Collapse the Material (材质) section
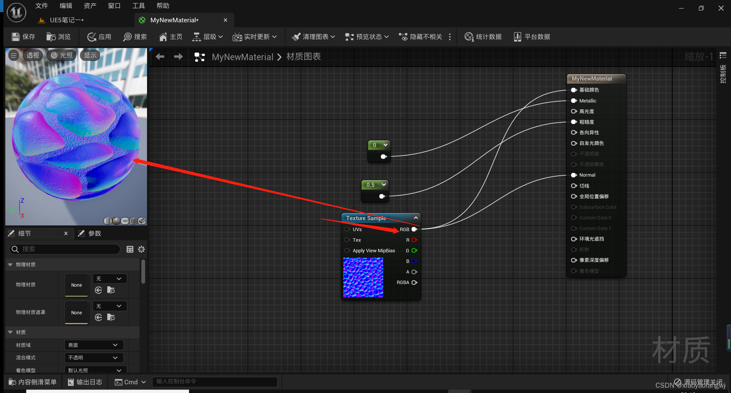Screen dimensions: 731x393 tap(10, 332)
